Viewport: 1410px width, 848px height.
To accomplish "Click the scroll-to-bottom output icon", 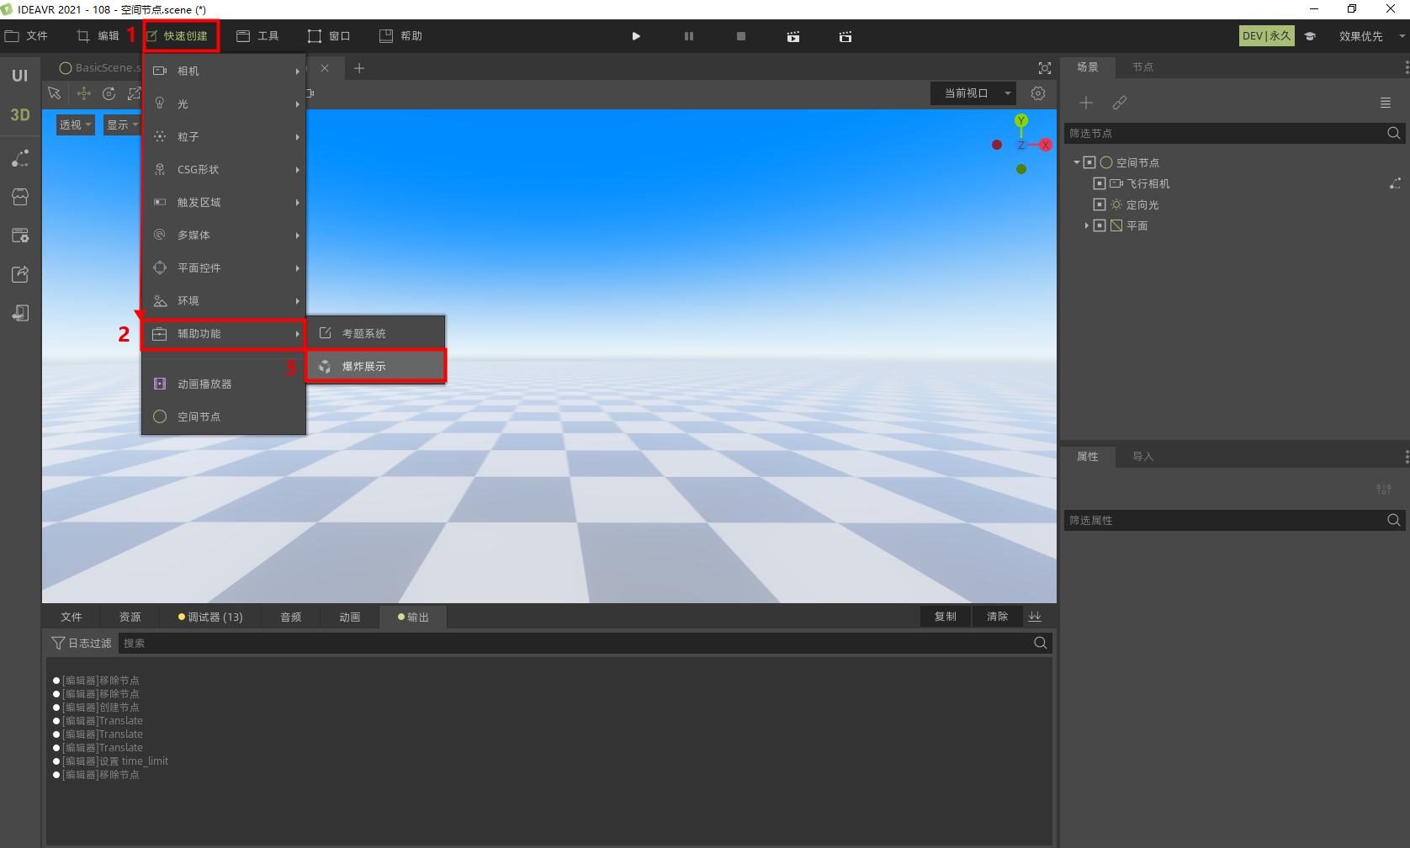I will coord(1035,617).
